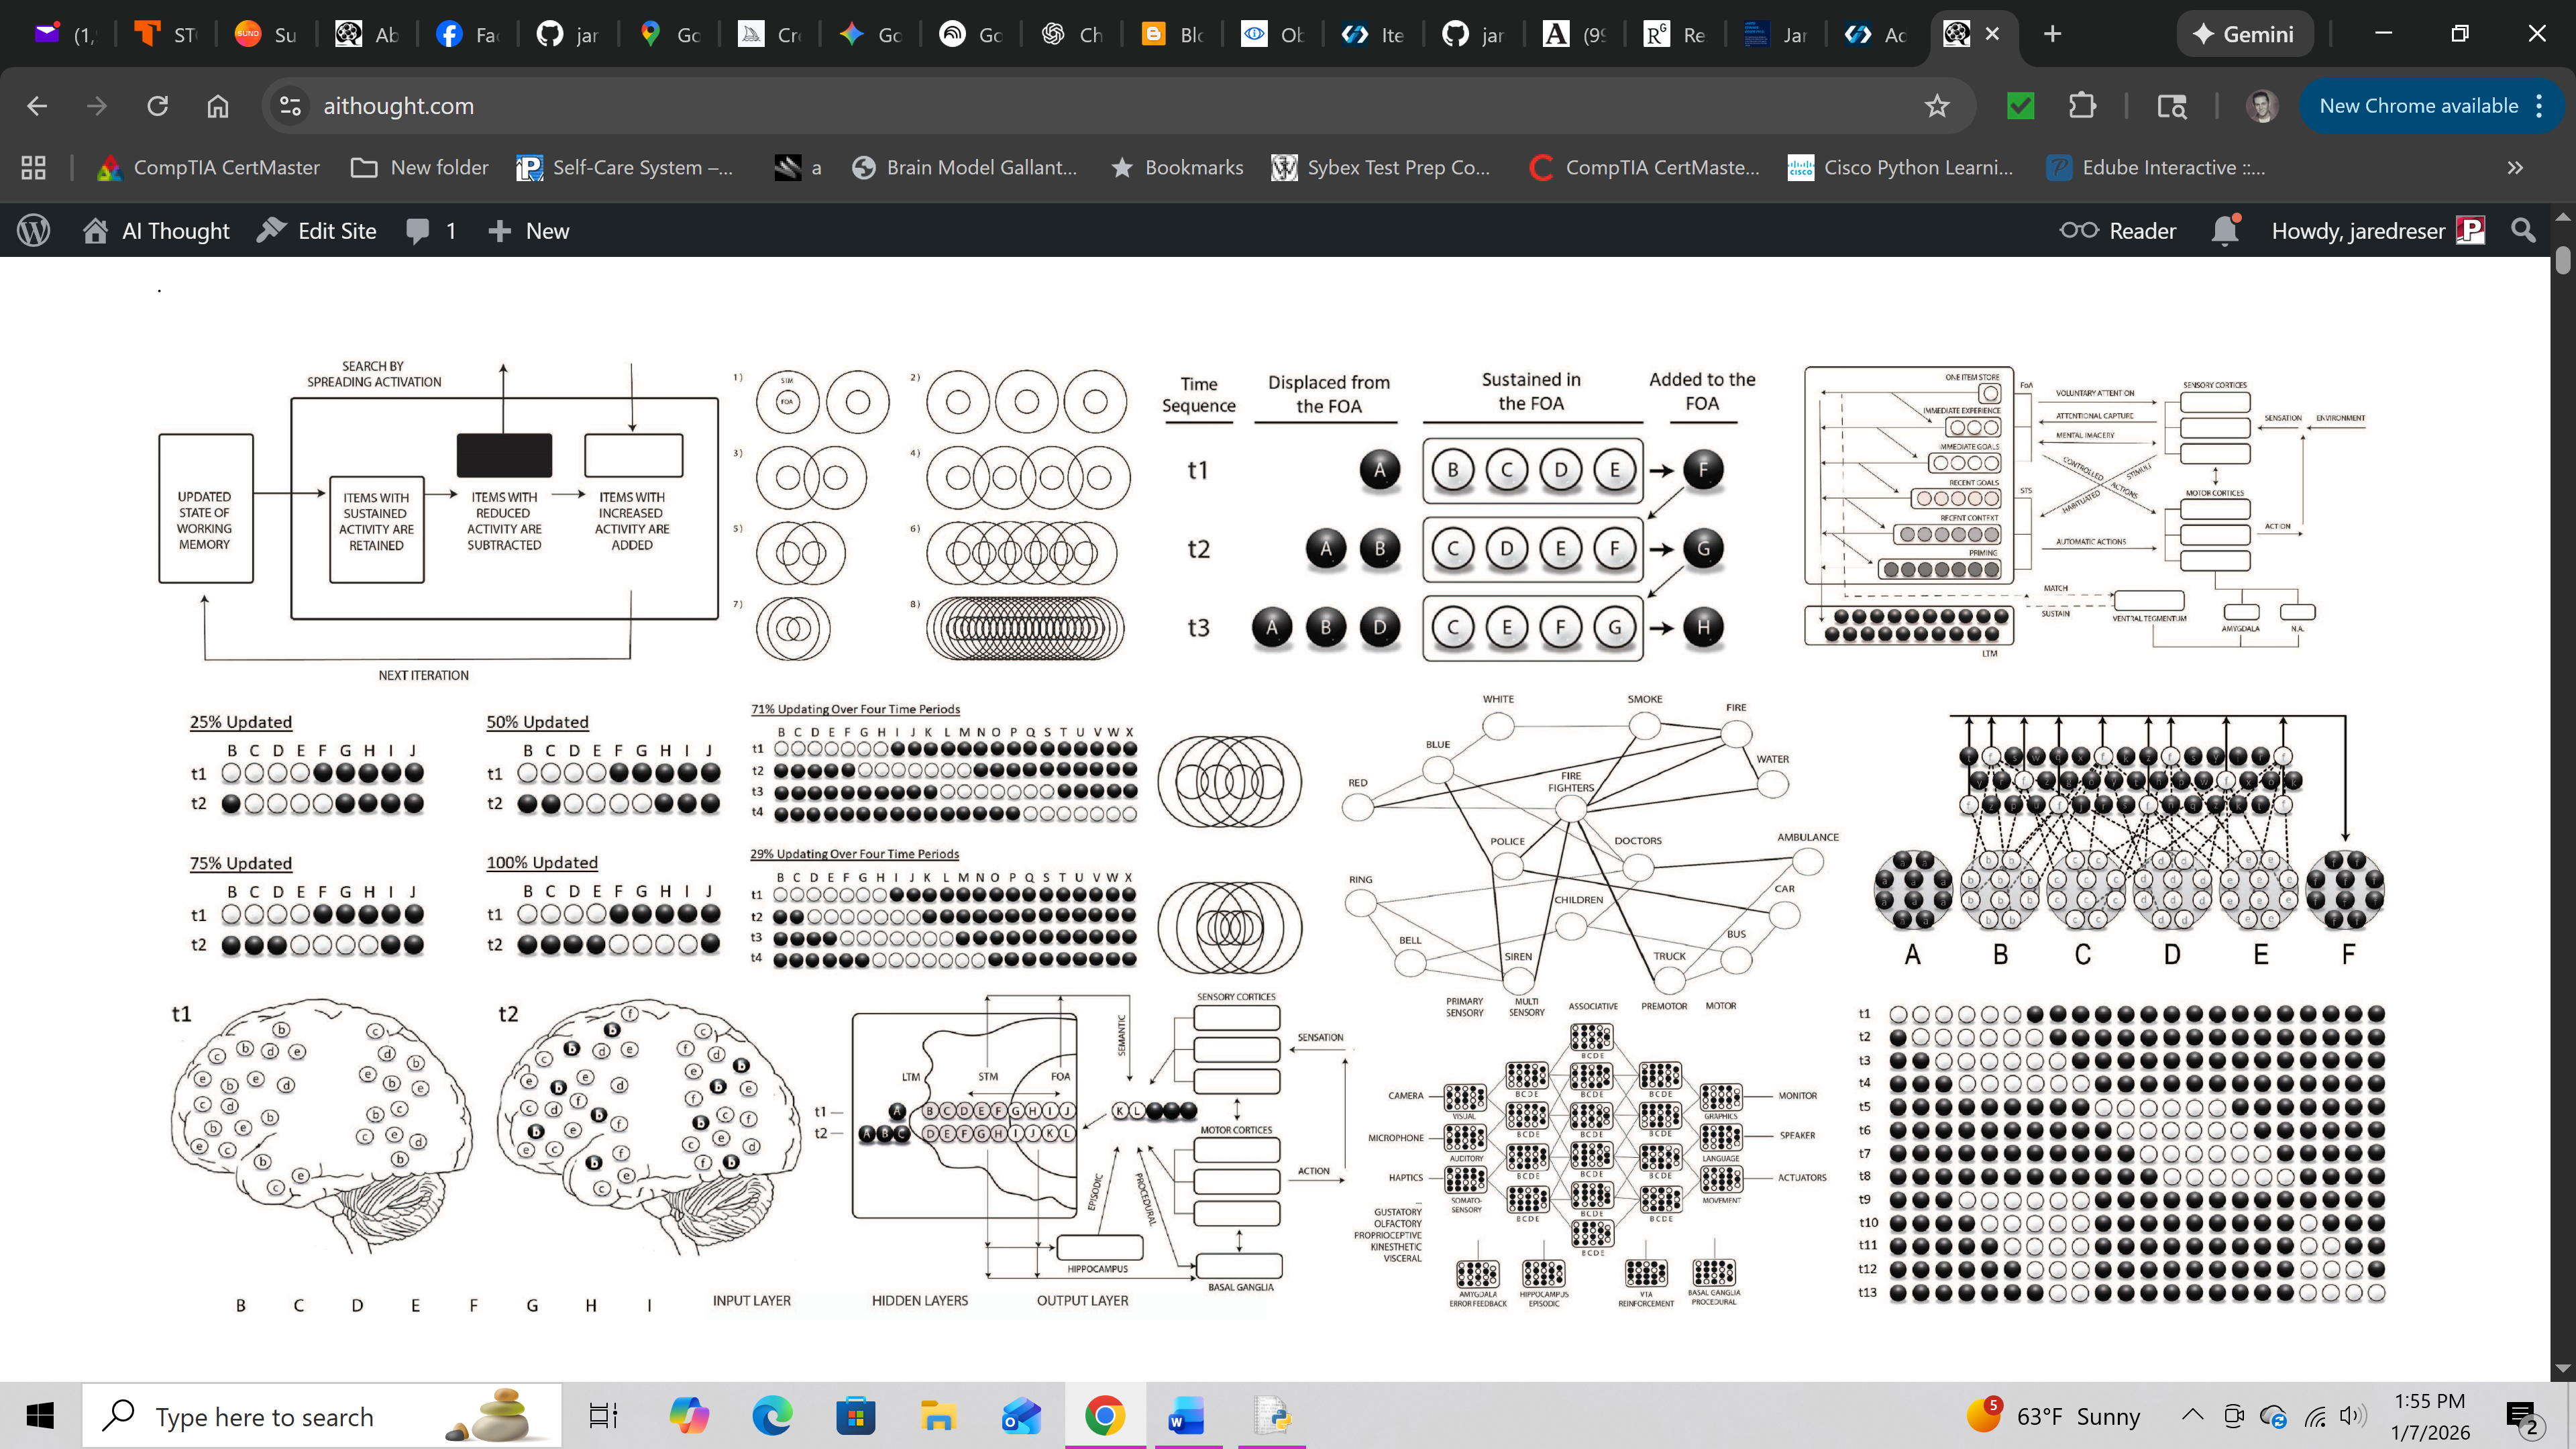Open the Chrome profile avatar
Image resolution: width=2576 pixels, height=1449 pixels.
point(2262,106)
